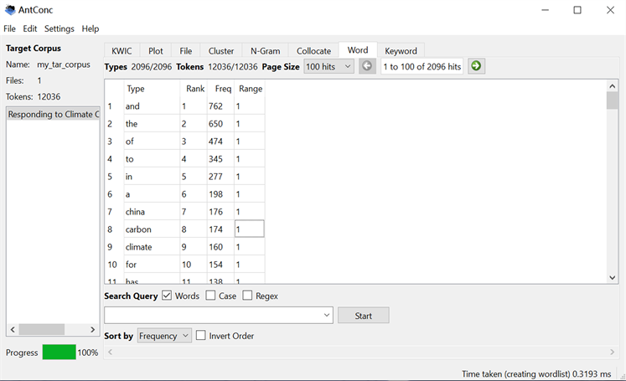Toggle the Invert Order checkbox
The width and height of the screenshot is (626, 381).
point(201,336)
